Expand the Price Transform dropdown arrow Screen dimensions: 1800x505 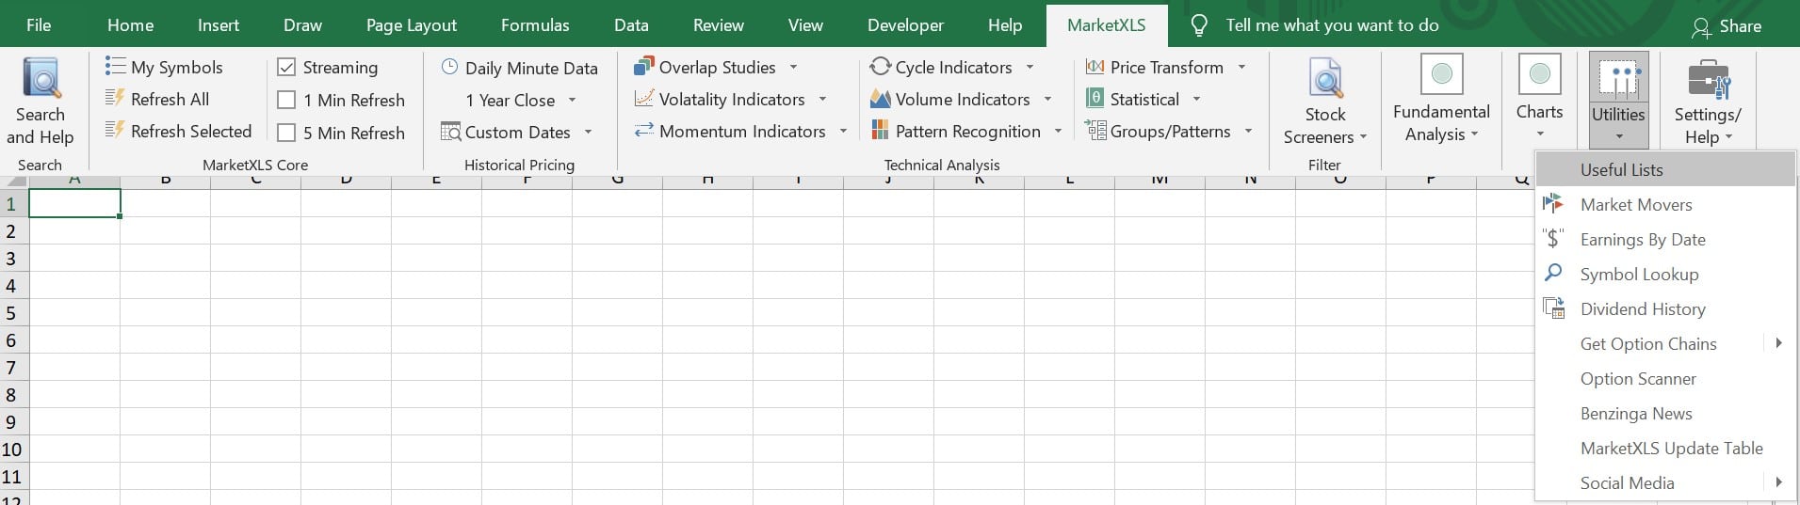(x=1241, y=68)
